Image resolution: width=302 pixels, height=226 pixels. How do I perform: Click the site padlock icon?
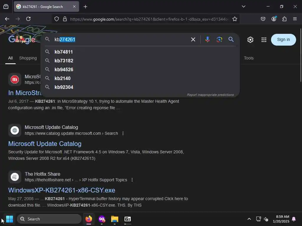(x=65, y=19)
